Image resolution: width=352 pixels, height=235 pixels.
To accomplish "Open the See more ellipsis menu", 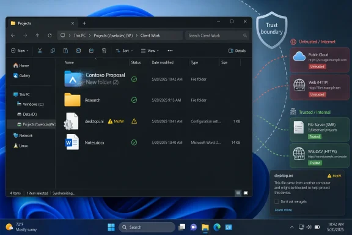I will [170, 51].
